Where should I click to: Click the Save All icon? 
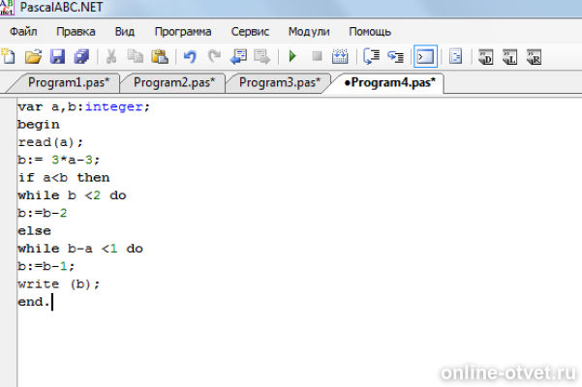pyautogui.click(x=81, y=57)
